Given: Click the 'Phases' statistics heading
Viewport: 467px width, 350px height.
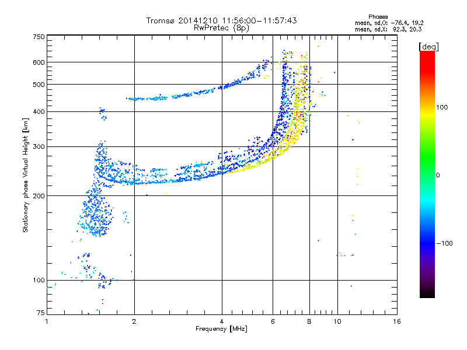Looking at the screenshot, I should click(x=378, y=17).
